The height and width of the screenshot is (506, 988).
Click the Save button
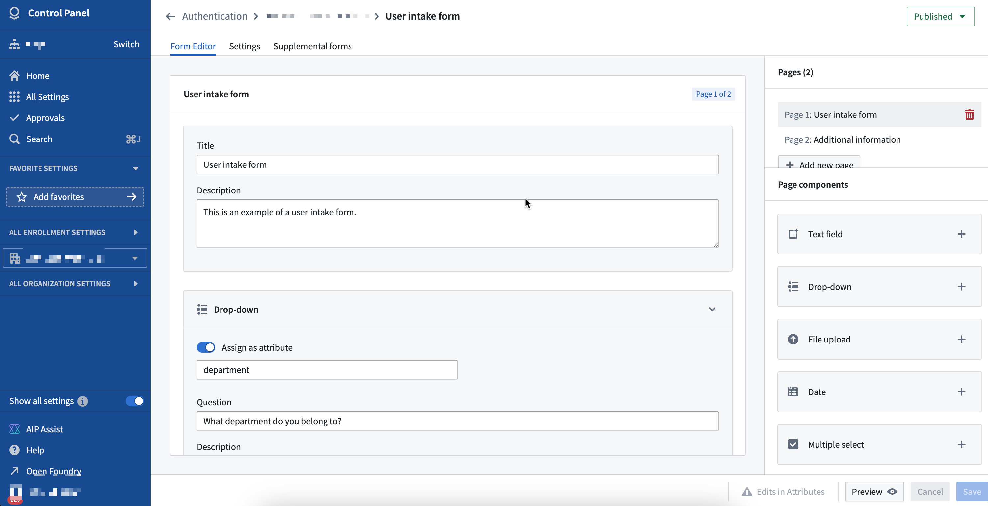point(972,492)
